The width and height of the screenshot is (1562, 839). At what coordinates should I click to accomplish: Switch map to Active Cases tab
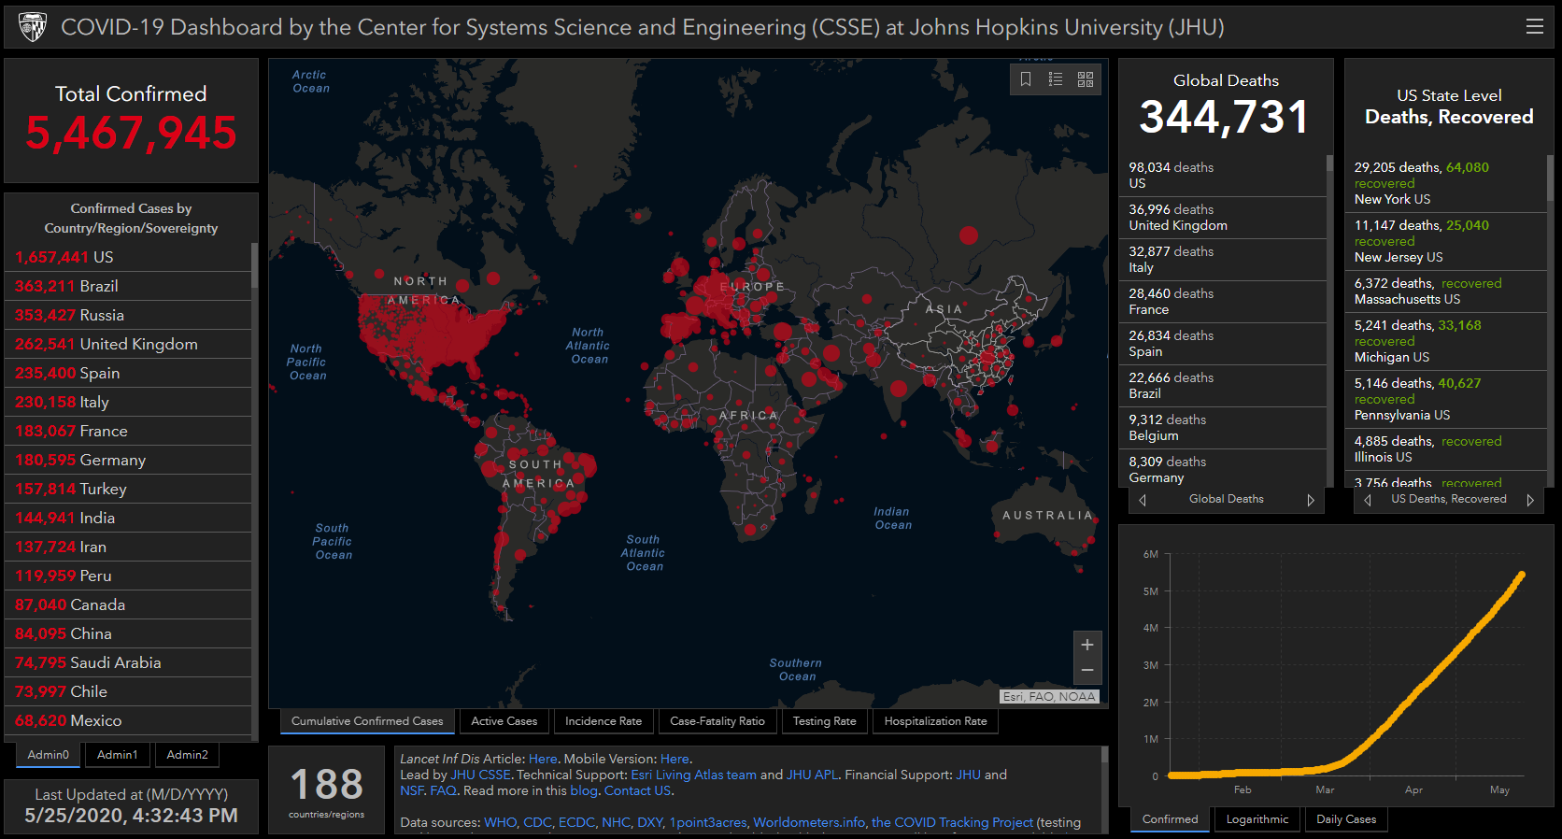click(504, 721)
